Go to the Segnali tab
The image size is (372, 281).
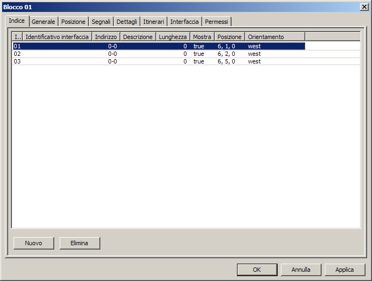(101, 22)
